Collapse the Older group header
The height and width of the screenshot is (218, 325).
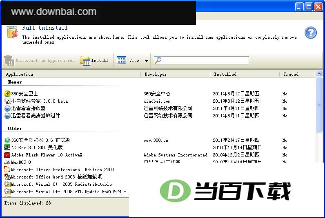pyautogui.click(x=15, y=128)
